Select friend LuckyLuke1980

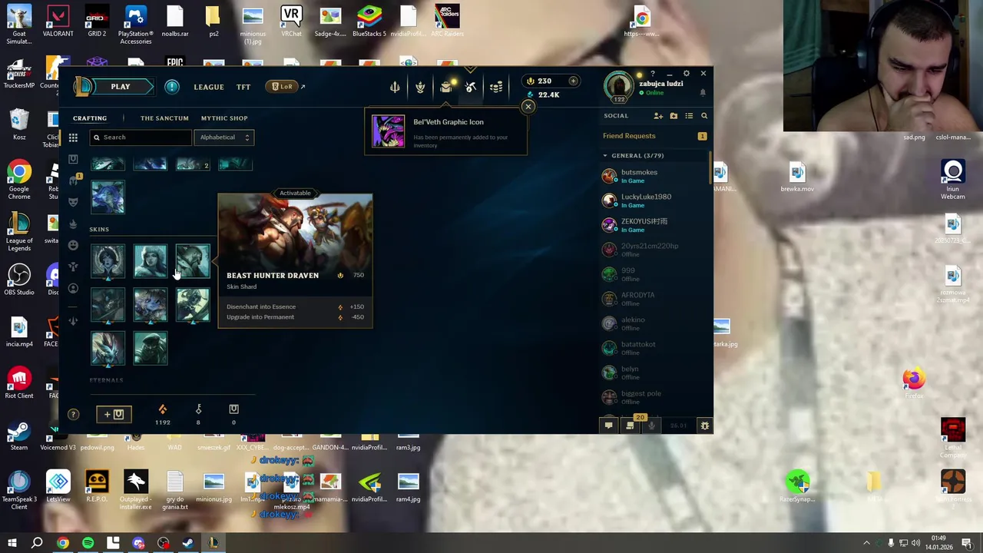click(654, 200)
